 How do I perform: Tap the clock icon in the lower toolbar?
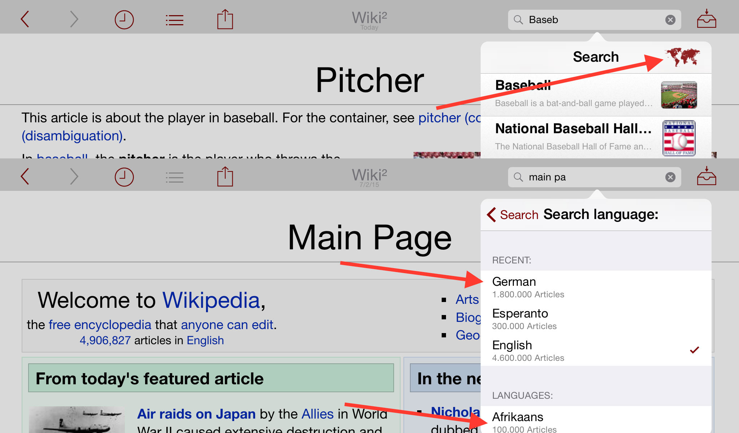pos(124,177)
